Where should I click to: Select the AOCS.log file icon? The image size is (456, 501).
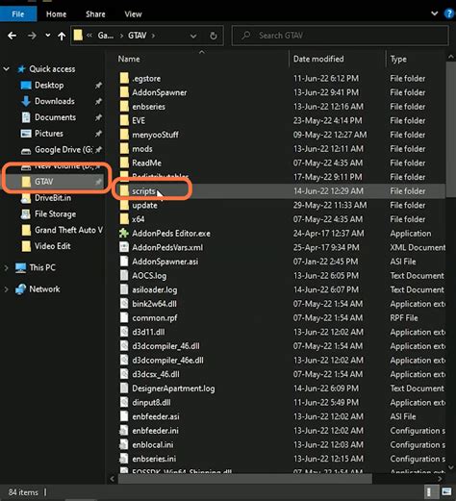[124, 275]
